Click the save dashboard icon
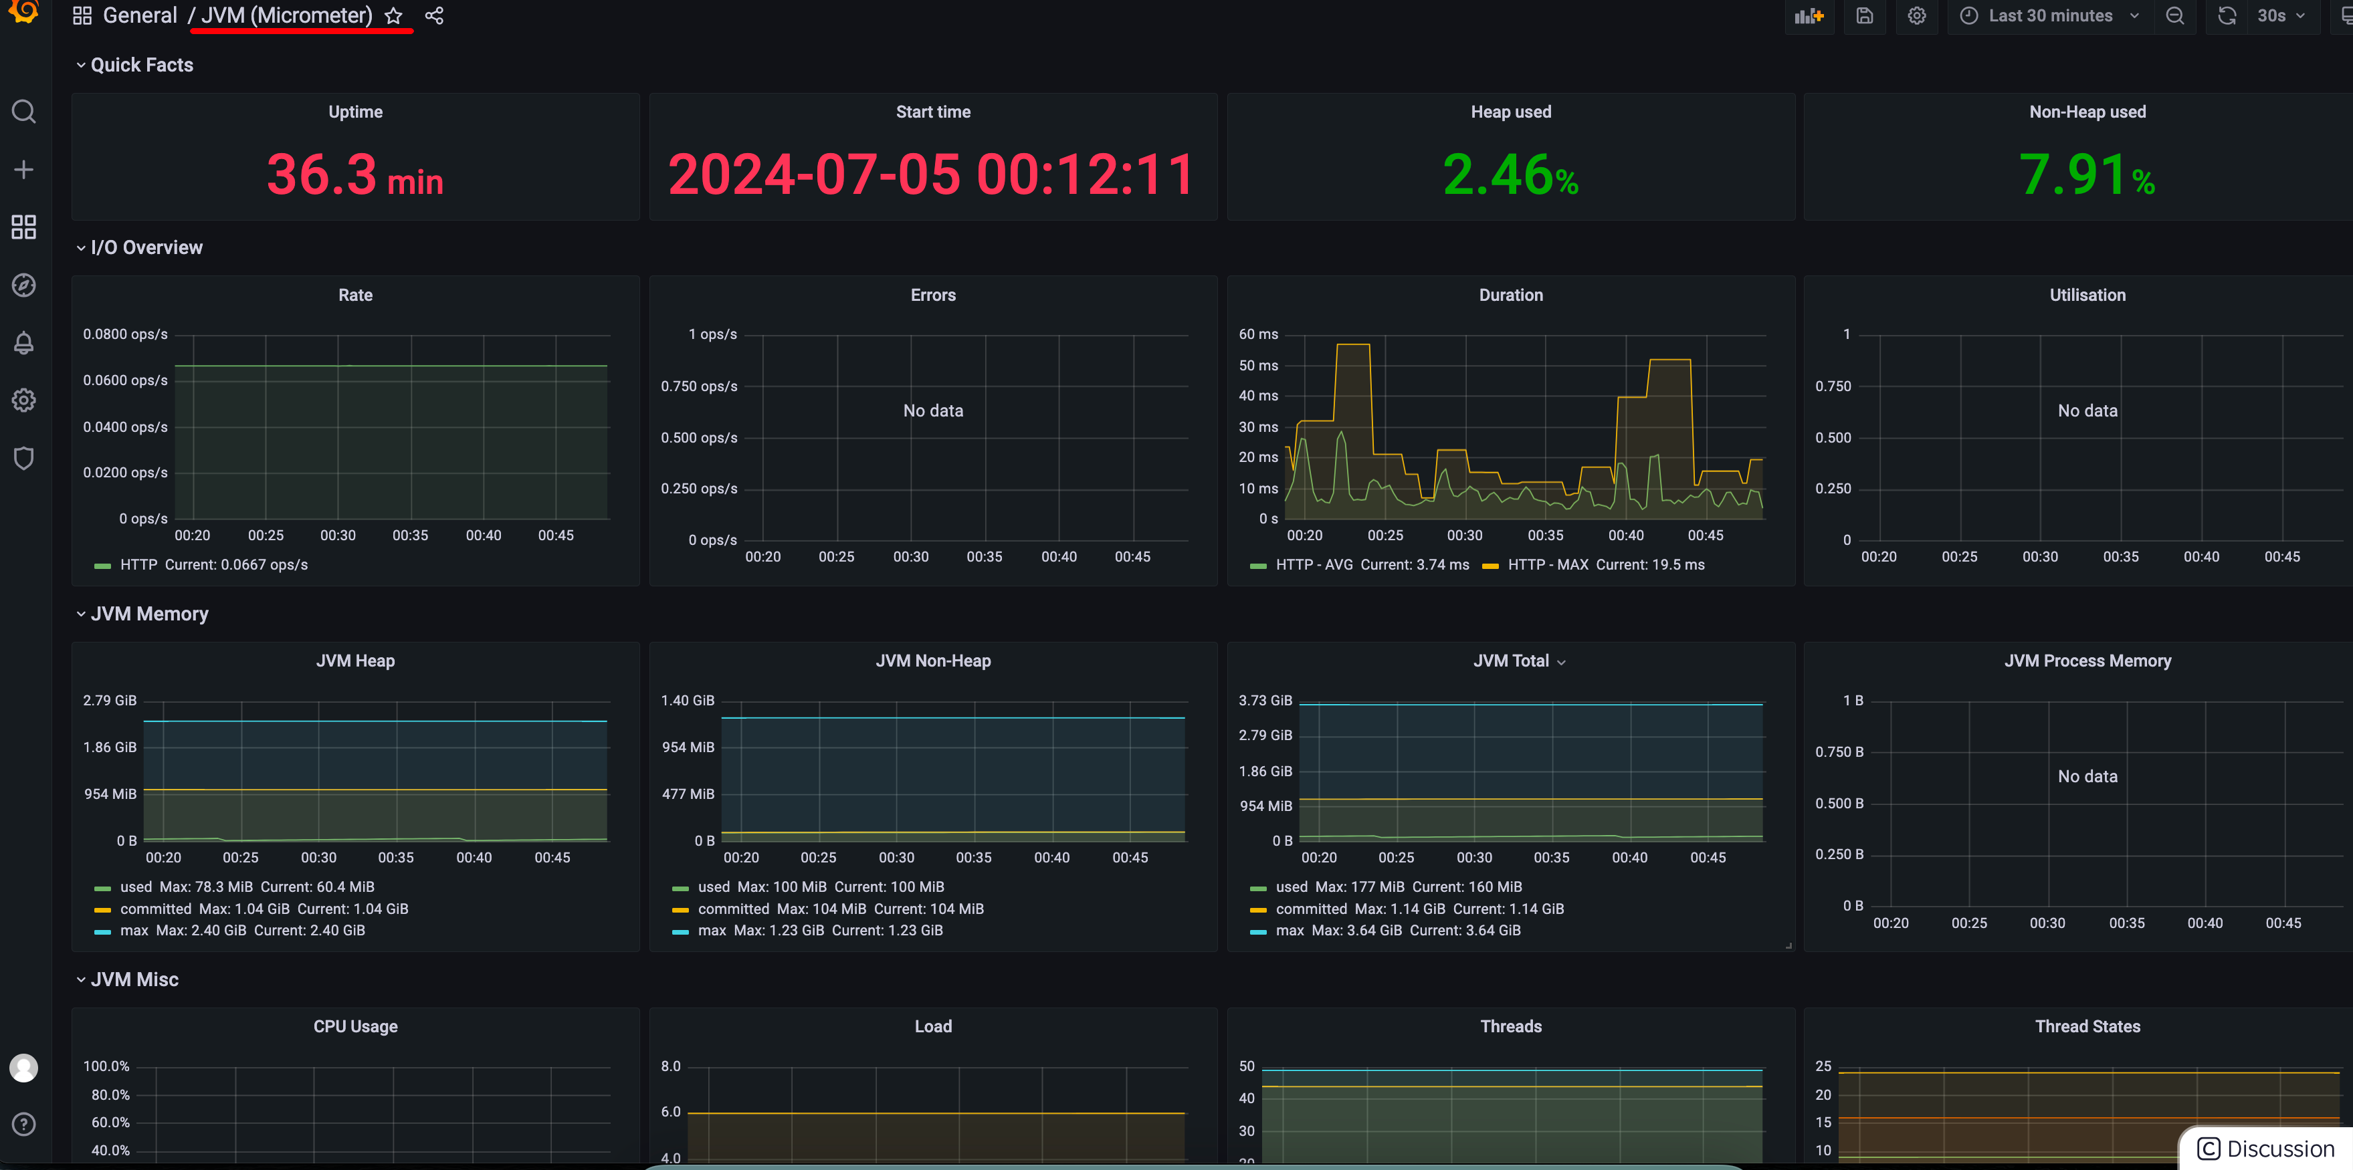The image size is (2353, 1170). point(1864,15)
